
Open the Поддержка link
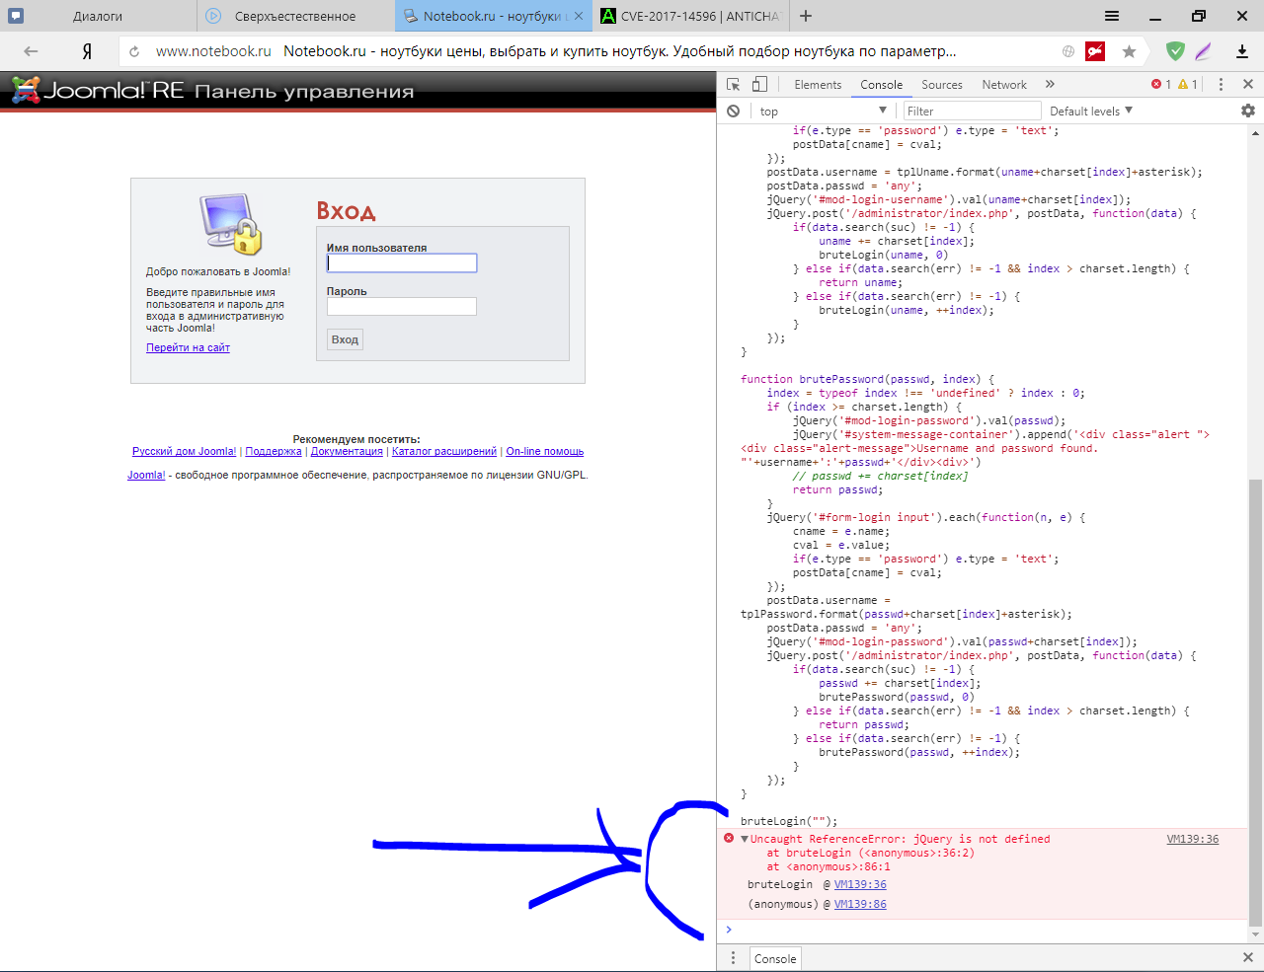tap(274, 451)
